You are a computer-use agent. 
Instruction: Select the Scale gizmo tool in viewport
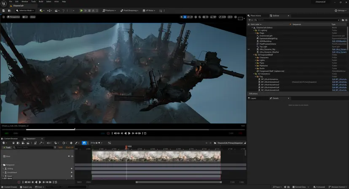coord(191,17)
